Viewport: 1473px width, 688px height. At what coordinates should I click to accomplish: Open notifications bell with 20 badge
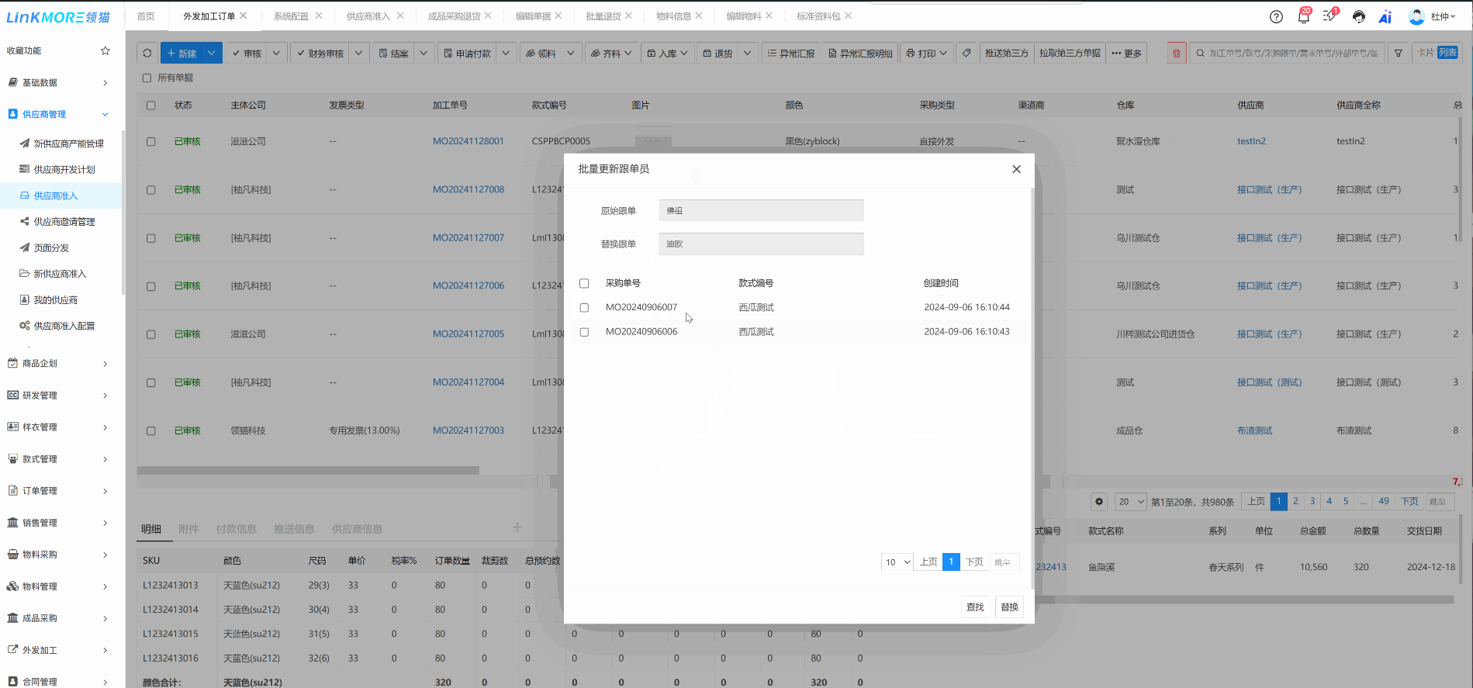point(1303,16)
